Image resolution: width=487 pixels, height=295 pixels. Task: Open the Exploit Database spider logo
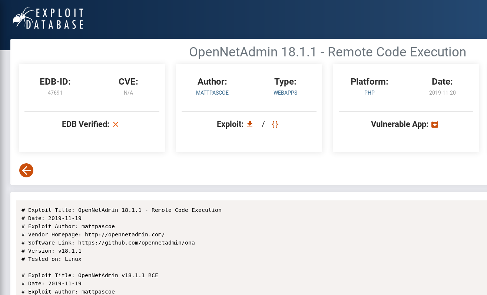click(48, 18)
